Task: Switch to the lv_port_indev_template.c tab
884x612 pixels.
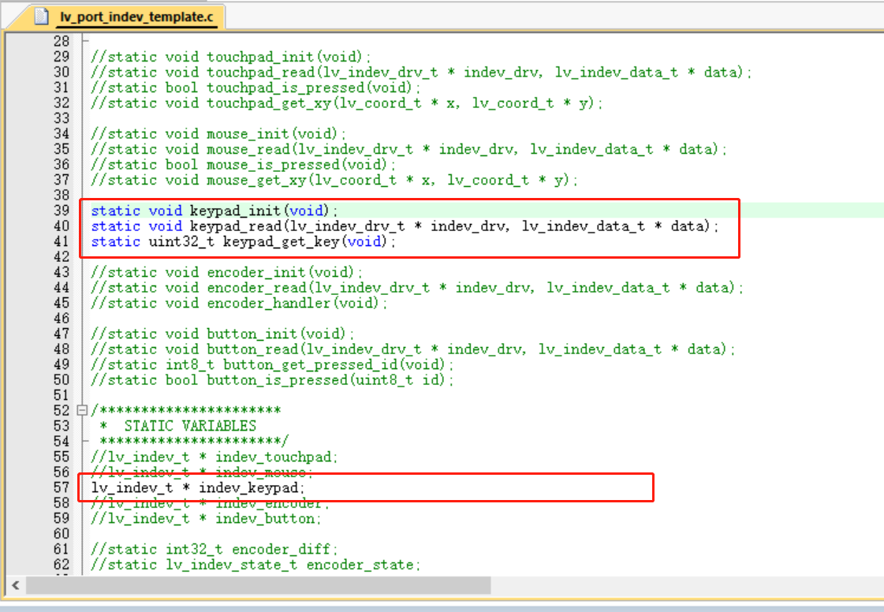Action: [140, 17]
